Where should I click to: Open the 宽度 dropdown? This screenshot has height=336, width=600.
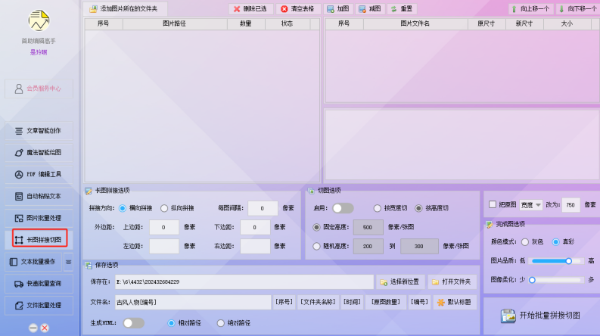tap(530, 205)
